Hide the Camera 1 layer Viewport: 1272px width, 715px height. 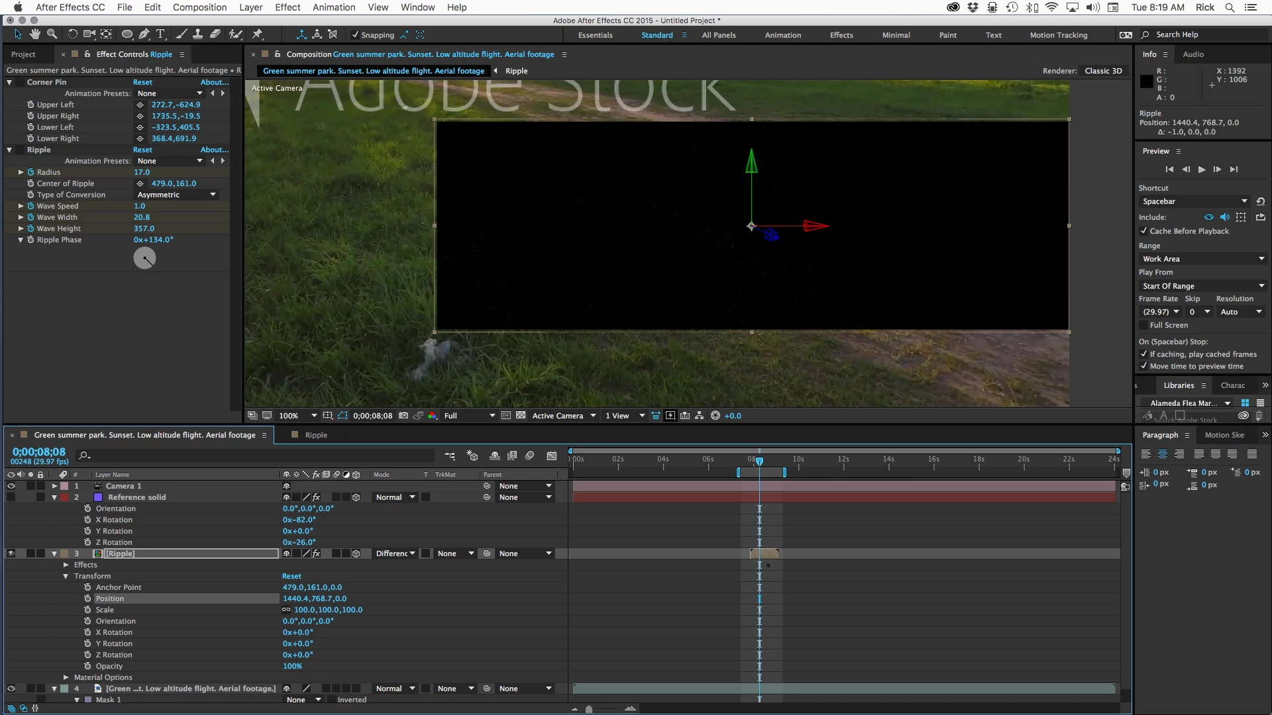tap(11, 486)
